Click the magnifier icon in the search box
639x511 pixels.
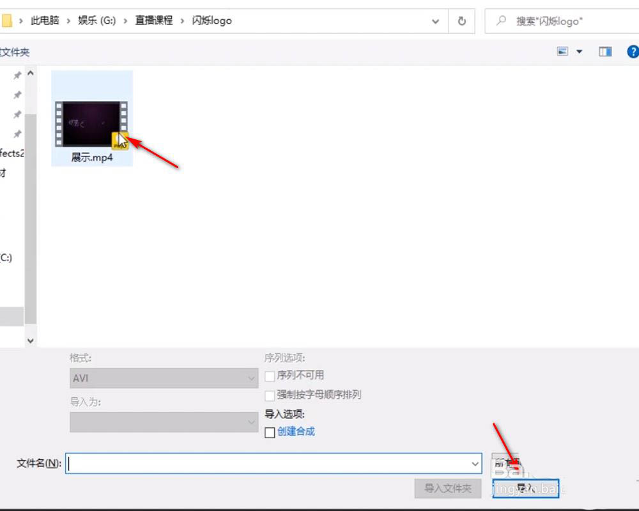click(x=500, y=21)
